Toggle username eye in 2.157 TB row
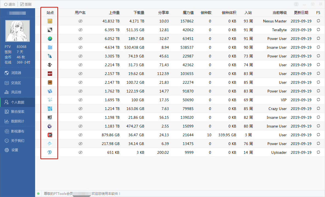 click(x=80, y=74)
